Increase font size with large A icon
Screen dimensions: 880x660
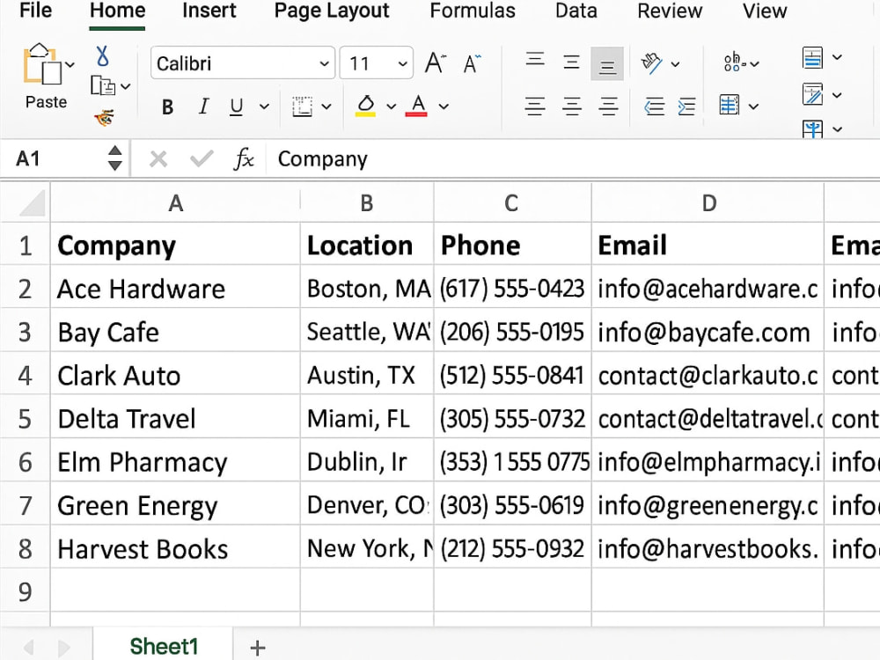[435, 62]
